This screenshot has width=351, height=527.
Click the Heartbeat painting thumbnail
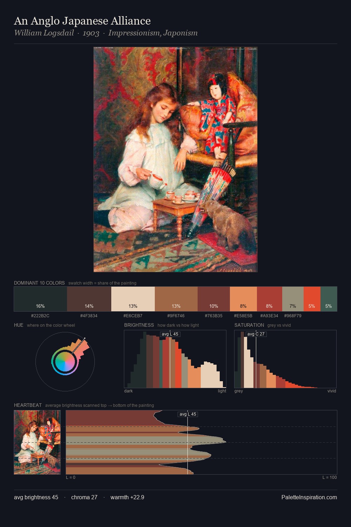(37, 442)
